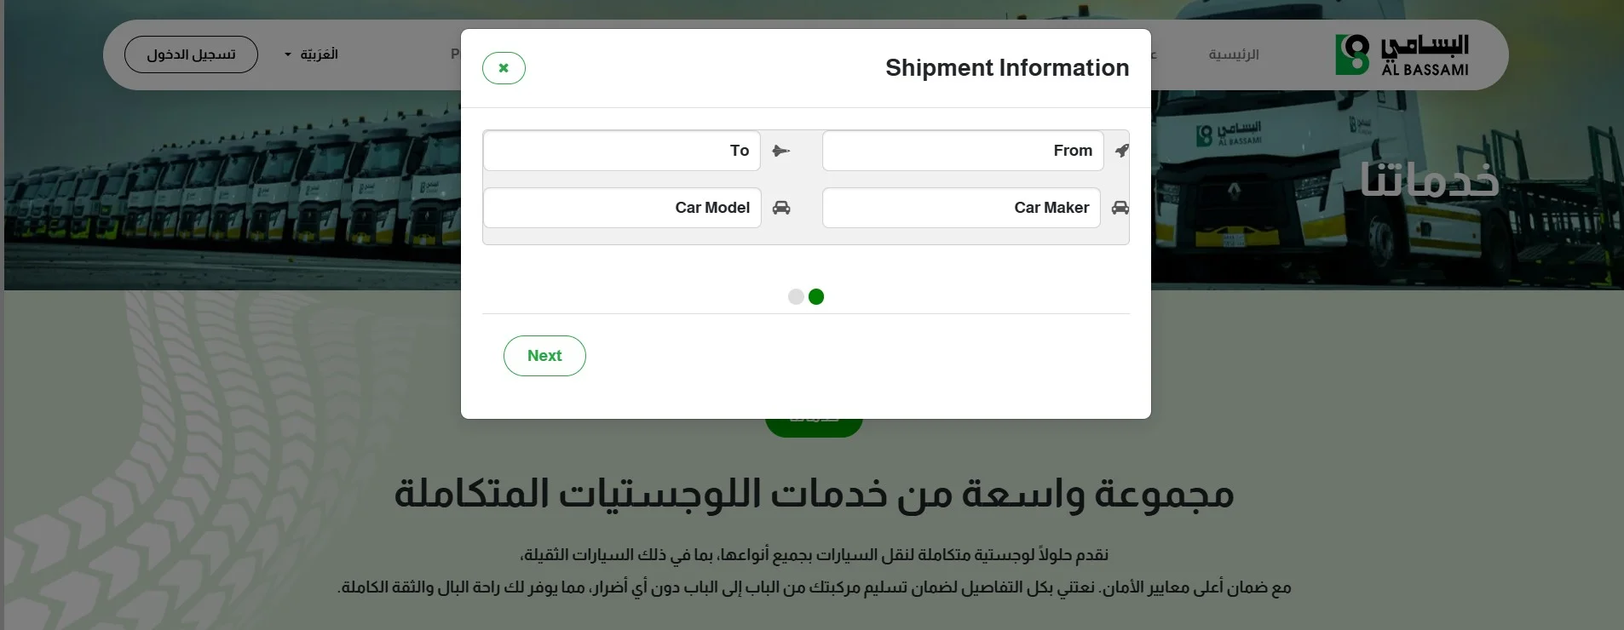The height and width of the screenshot is (630, 1624).
Task: Switch to the Shipment Information header area
Action: coord(1006,67)
